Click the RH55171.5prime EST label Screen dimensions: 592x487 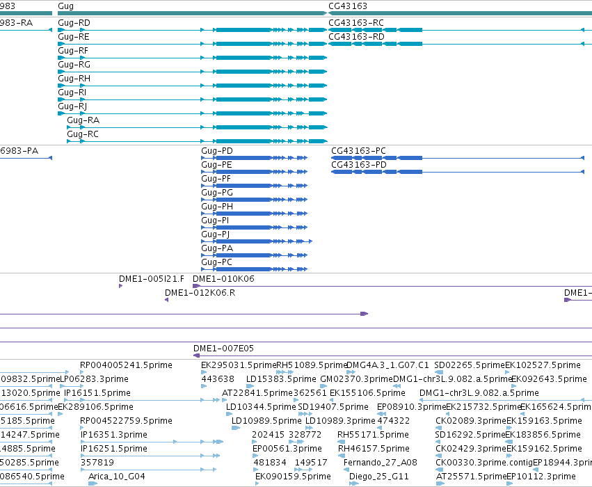coord(373,435)
